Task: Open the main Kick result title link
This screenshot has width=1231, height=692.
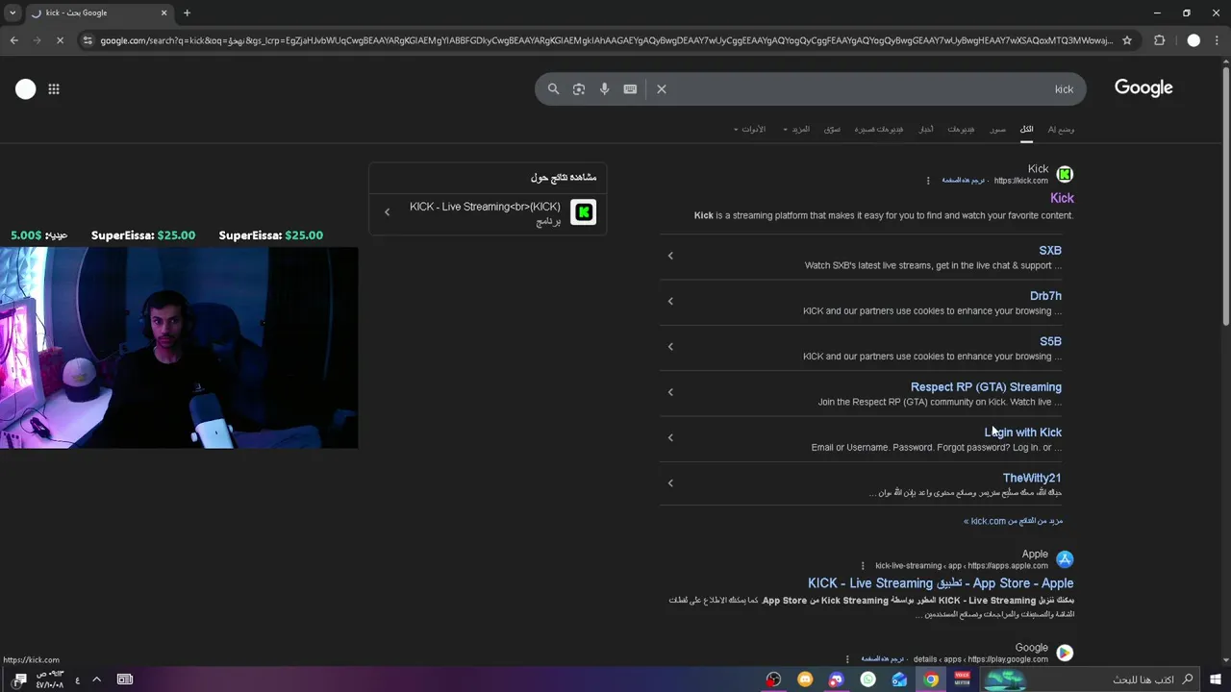Action: [1062, 198]
